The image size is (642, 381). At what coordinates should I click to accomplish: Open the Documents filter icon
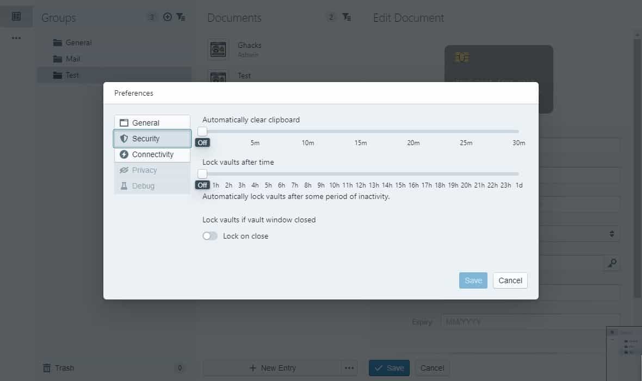coord(347,17)
